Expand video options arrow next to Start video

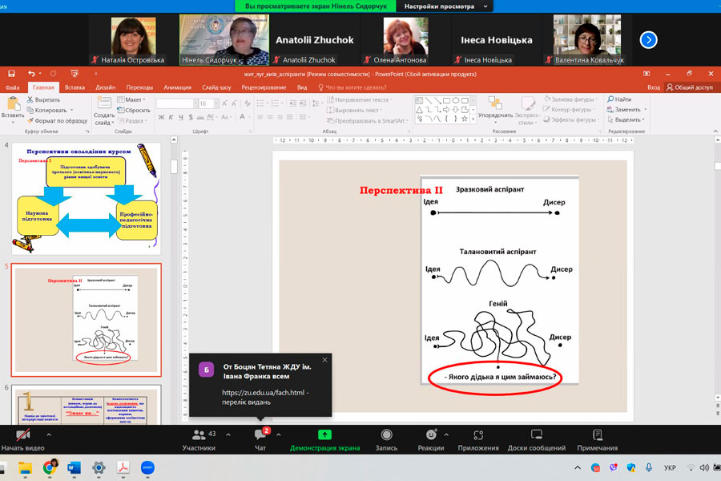49,435
